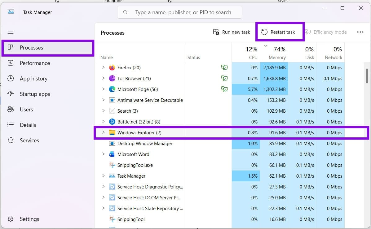
Task: Expand Service Host: State Repository group
Action: coord(104,208)
